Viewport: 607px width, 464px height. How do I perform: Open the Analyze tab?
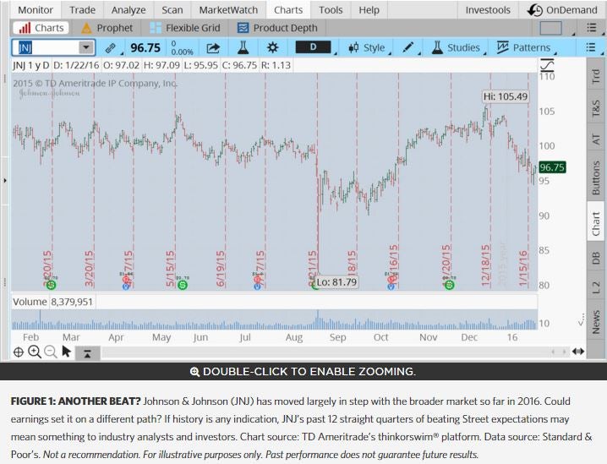click(x=129, y=9)
